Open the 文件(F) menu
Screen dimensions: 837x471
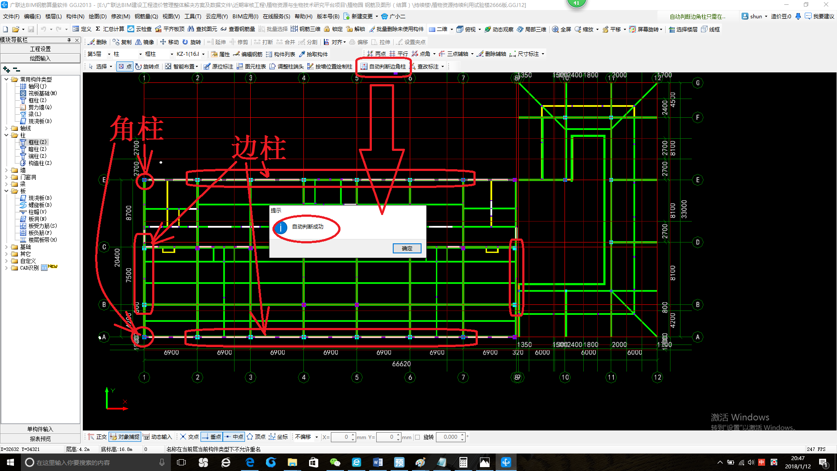(11, 17)
